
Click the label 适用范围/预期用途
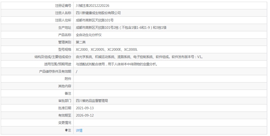[58, 64]
